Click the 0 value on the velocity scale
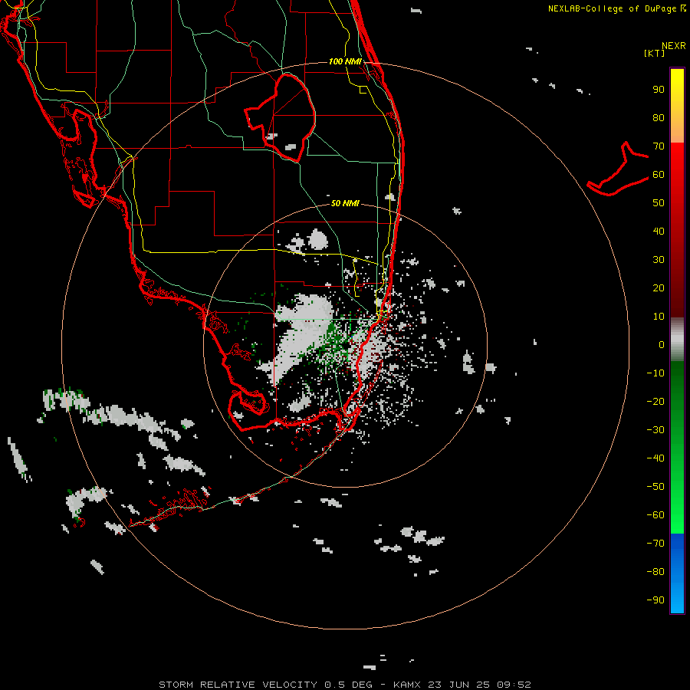The image size is (690, 690). (662, 345)
